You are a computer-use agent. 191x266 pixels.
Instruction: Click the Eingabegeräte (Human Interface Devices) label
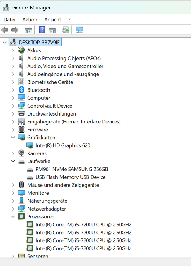click(x=74, y=122)
